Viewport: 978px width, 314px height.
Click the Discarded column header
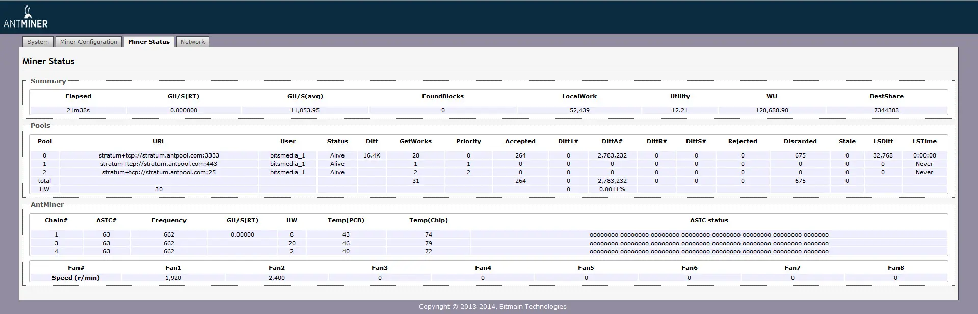800,141
